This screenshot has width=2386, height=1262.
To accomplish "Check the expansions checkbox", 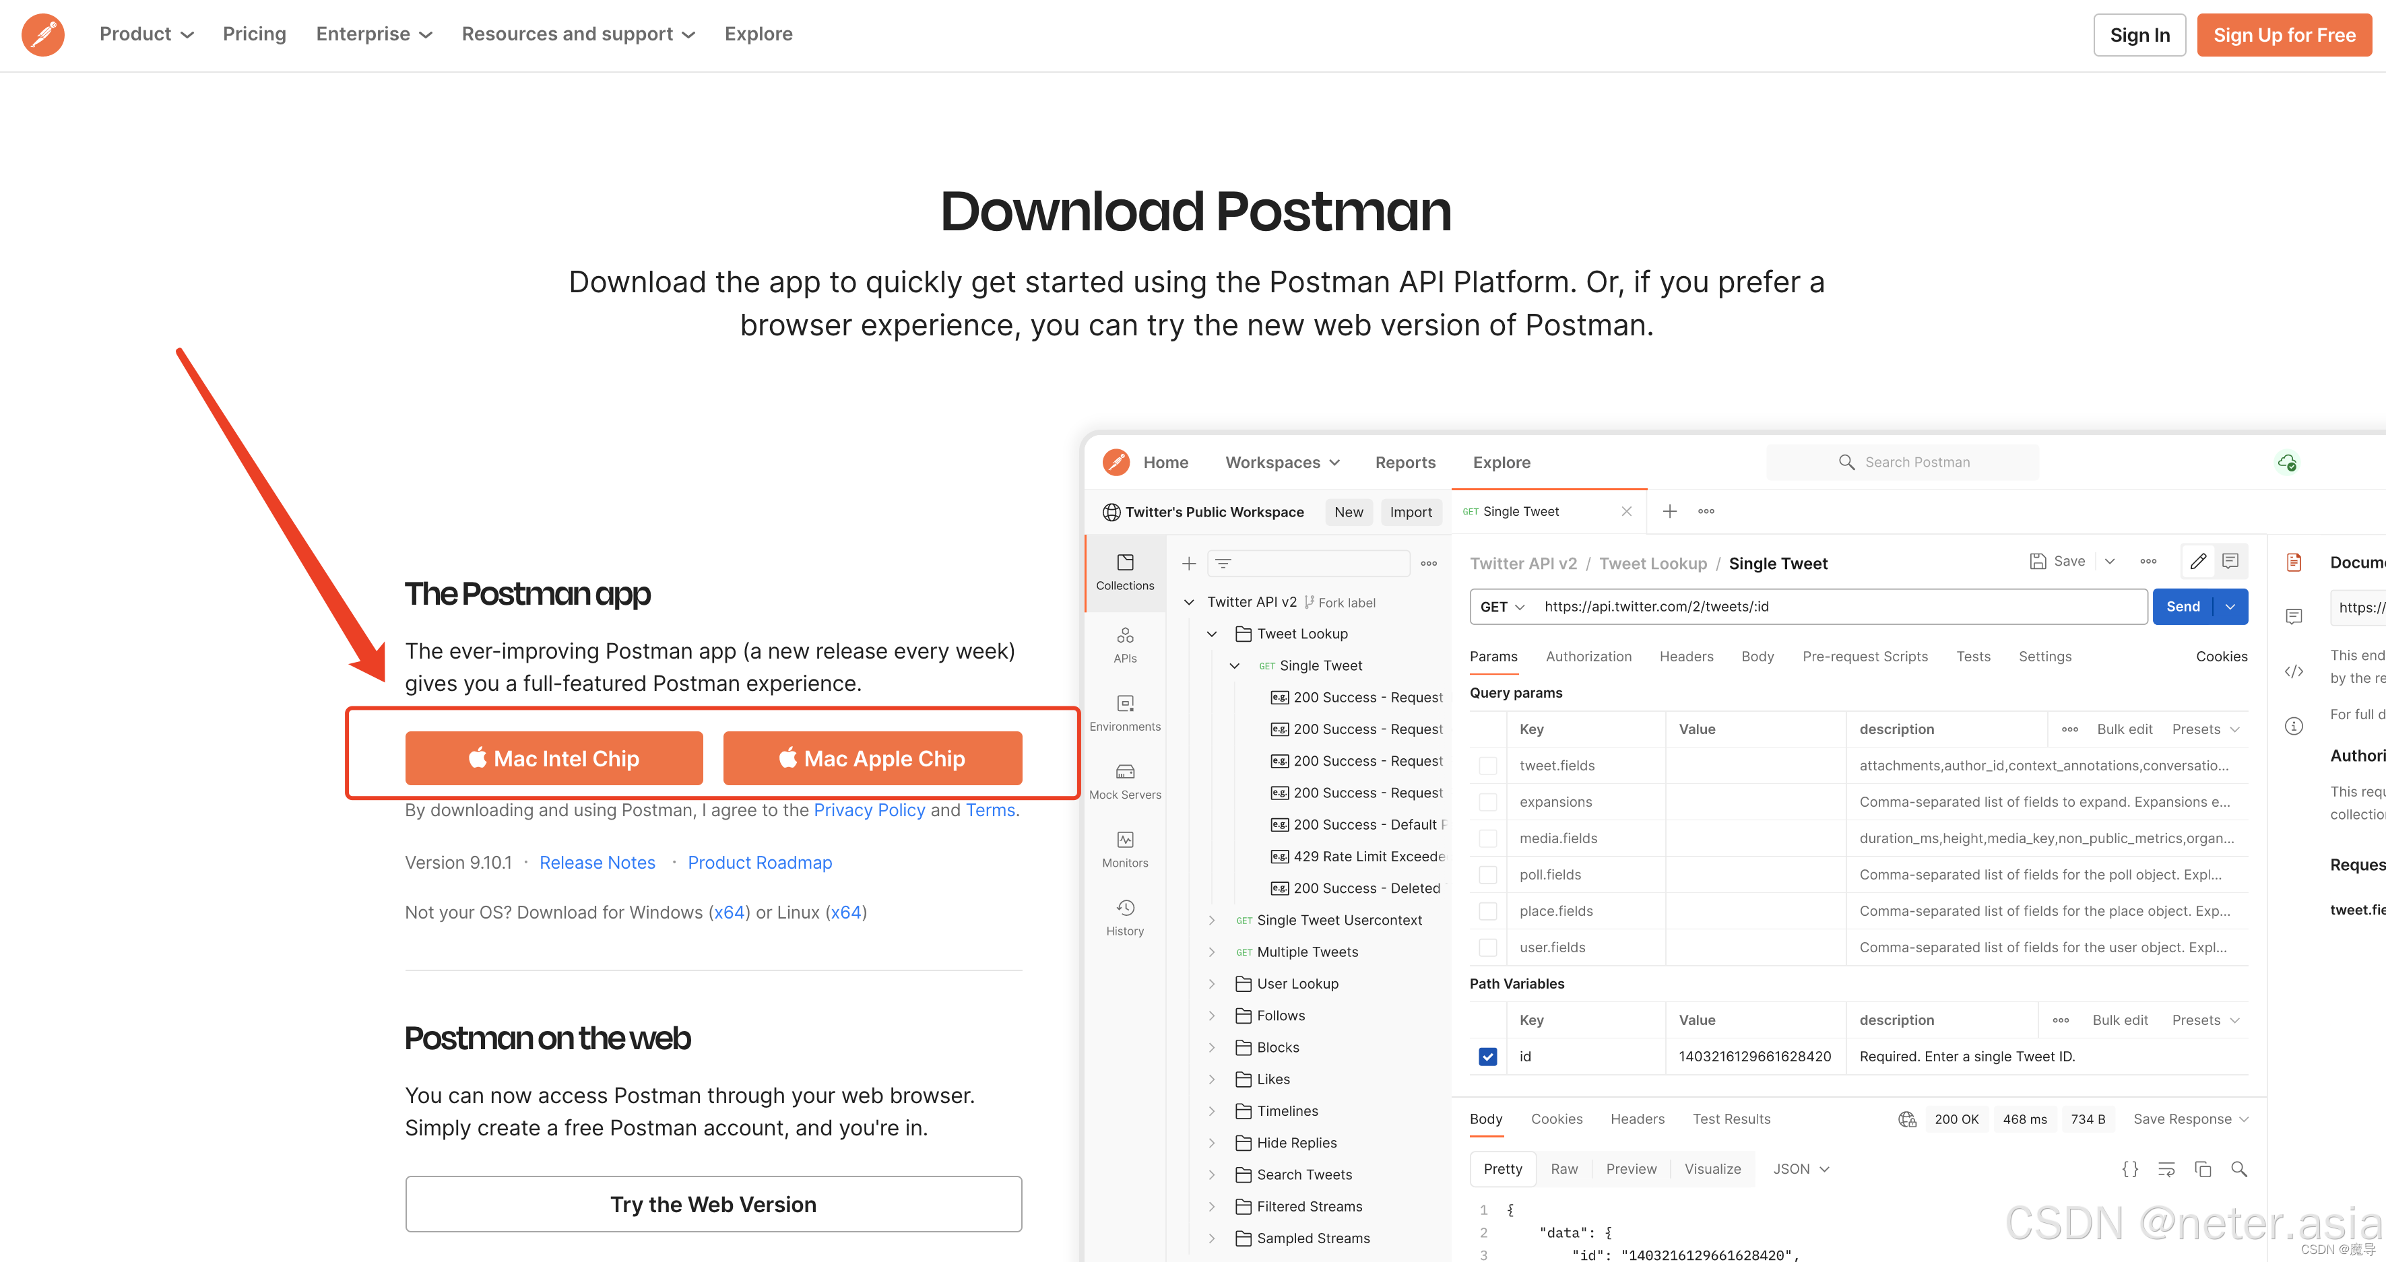I will point(1487,802).
